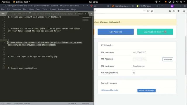Open the power icon menu
The image size is (187, 105).
[x=181, y=2]
